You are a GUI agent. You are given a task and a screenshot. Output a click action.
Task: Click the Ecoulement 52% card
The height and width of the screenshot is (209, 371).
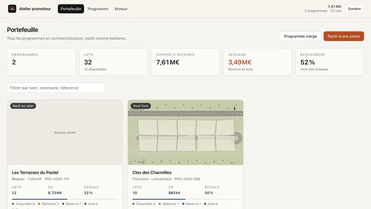tap(330, 62)
